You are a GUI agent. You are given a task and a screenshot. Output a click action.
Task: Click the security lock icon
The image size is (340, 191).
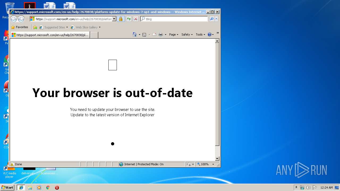pyautogui.click(x=121, y=19)
